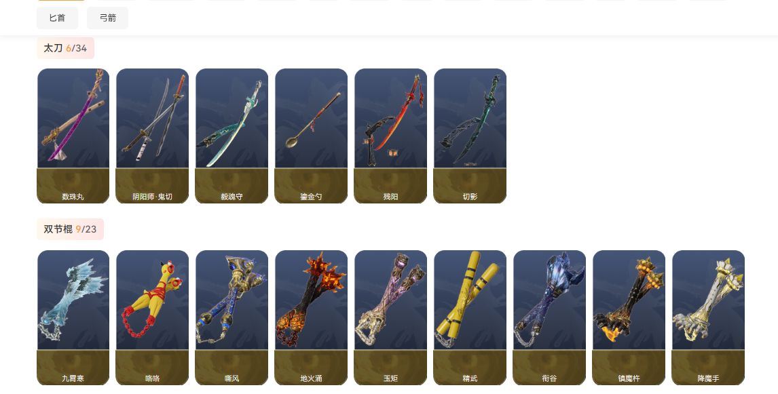The height and width of the screenshot is (394, 778).
Task: Select the icy 九霄寒 nunchaku icon
Action: click(73, 317)
